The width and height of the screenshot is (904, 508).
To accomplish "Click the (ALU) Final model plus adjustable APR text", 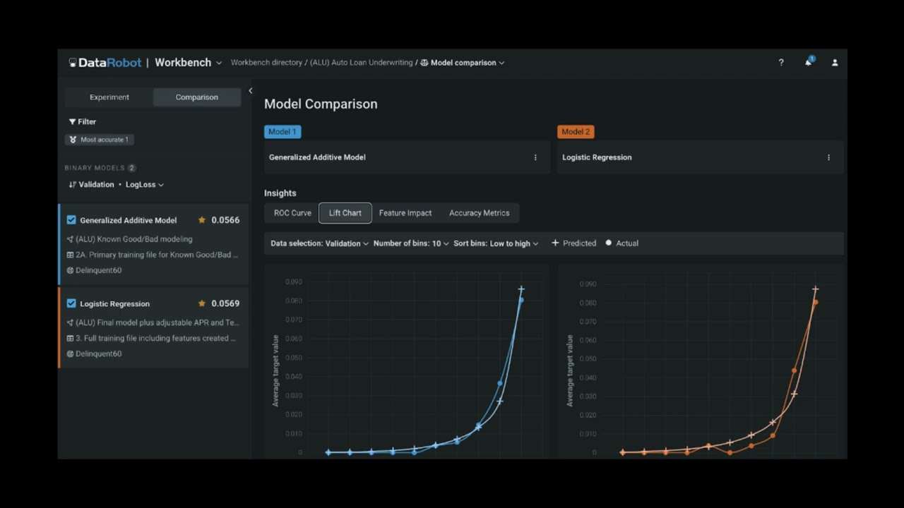I will click(157, 322).
